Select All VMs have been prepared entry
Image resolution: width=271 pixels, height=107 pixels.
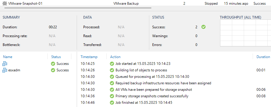tap(154, 90)
